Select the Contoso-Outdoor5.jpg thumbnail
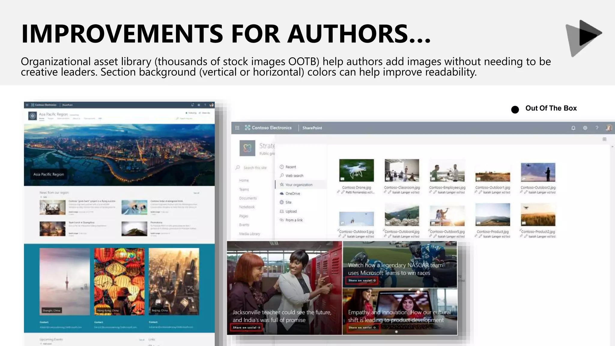Image resolution: width=615 pixels, height=346 pixels. click(447, 216)
